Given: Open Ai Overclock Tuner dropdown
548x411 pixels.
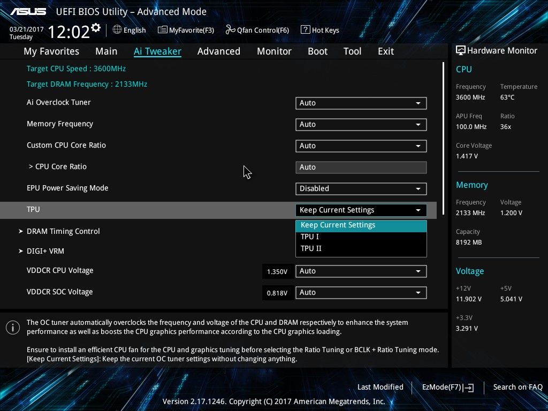Looking at the screenshot, I should (x=361, y=103).
